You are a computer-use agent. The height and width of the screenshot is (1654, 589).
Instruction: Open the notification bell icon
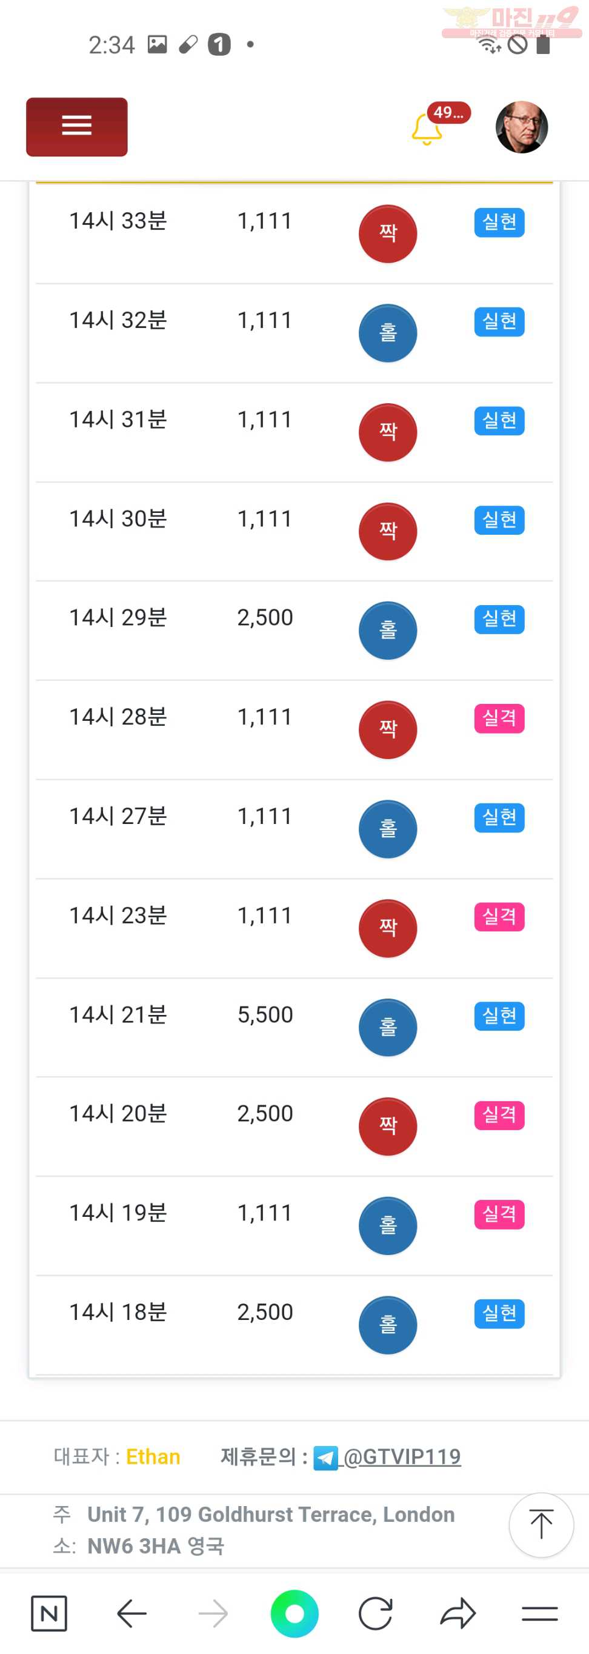427,129
